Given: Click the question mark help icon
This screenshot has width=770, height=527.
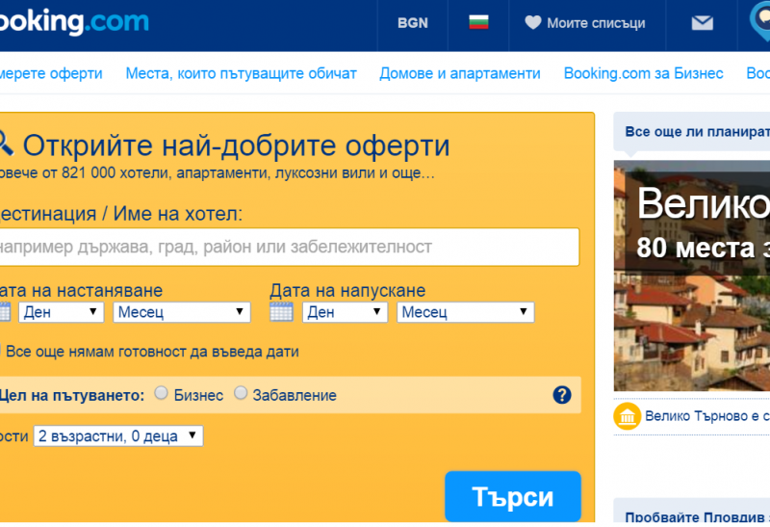Looking at the screenshot, I should pos(562,395).
